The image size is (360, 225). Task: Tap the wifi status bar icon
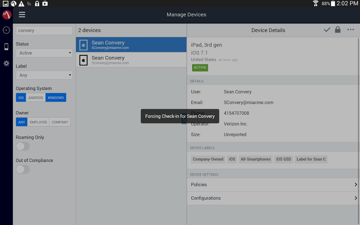pyautogui.click(x=316, y=4)
